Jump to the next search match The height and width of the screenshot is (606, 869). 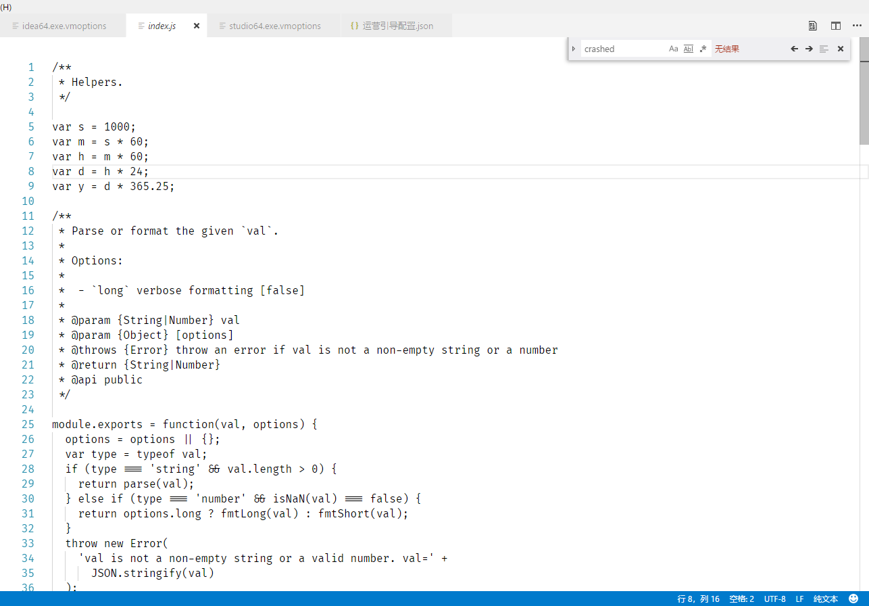(x=809, y=48)
